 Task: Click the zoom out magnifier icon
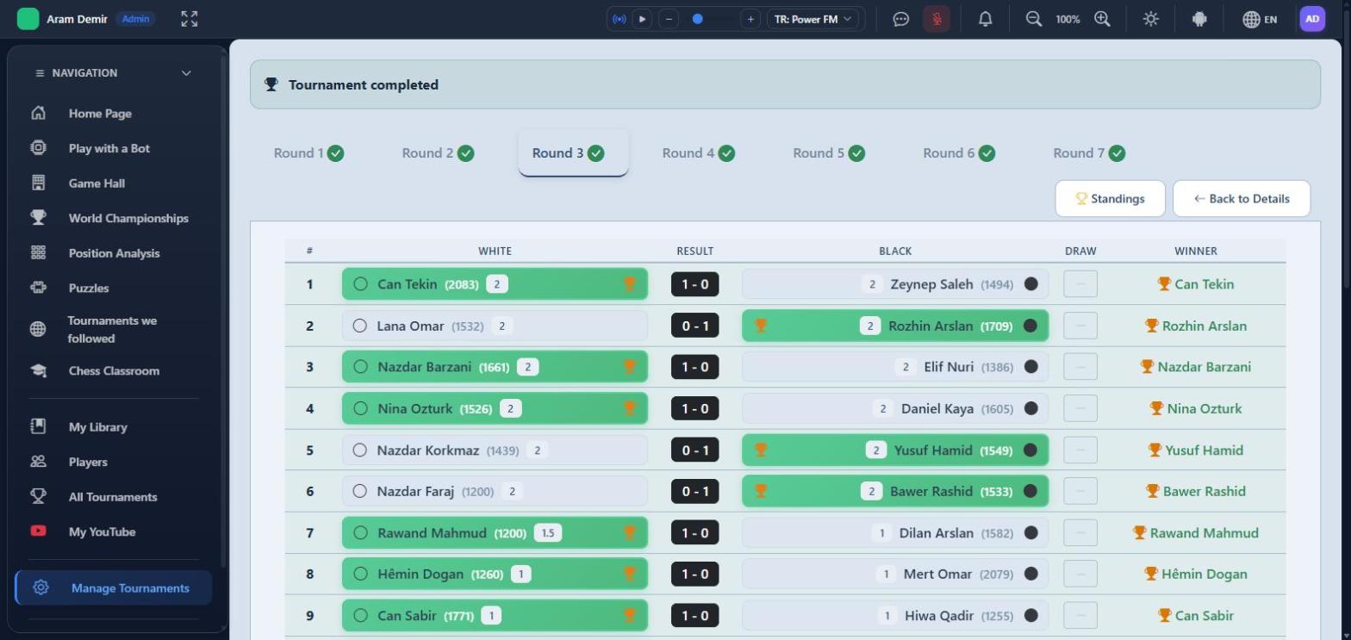[1034, 19]
